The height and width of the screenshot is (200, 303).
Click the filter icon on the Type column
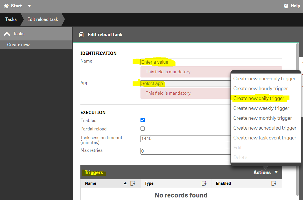click(x=204, y=183)
